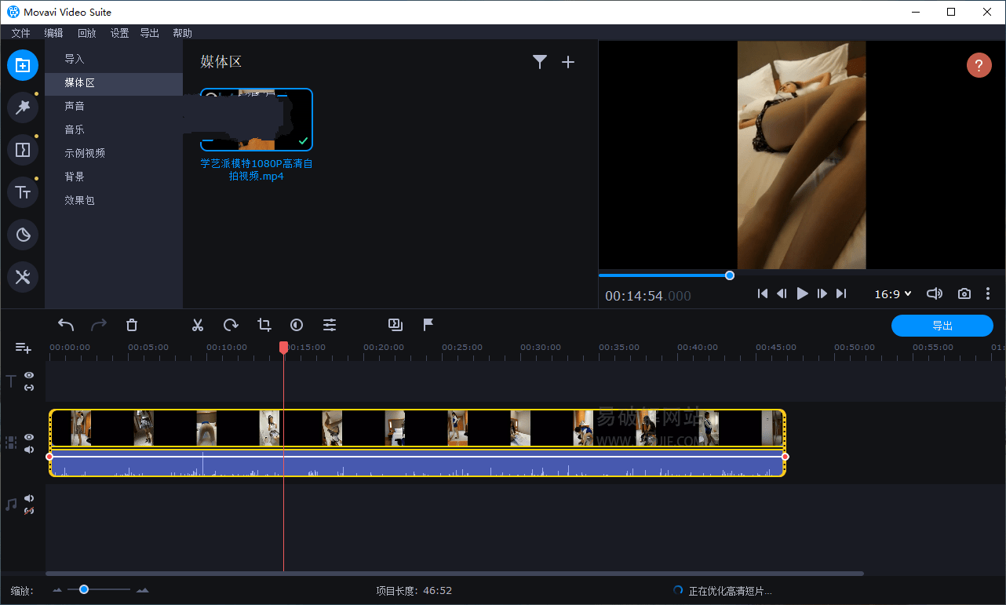Image resolution: width=1006 pixels, height=605 pixels.
Task: Toggle link icon on music track
Action: coord(29,511)
